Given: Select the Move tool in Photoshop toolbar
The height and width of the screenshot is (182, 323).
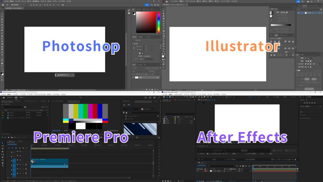Looking at the screenshot, I should [x=2, y=11].
